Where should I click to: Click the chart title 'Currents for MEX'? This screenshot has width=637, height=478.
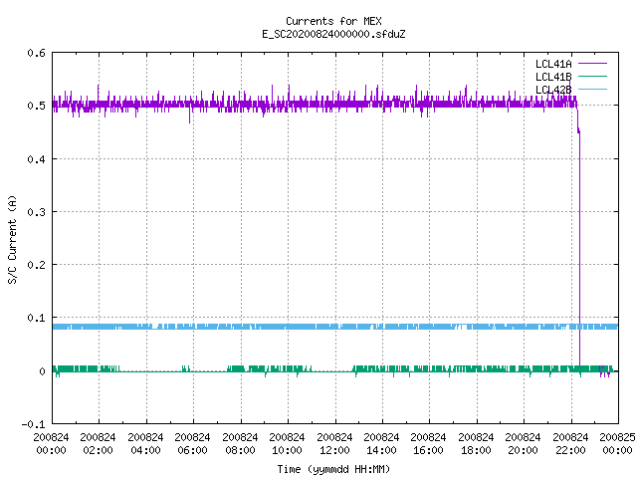pyautogui.click(x=333, y=21)
